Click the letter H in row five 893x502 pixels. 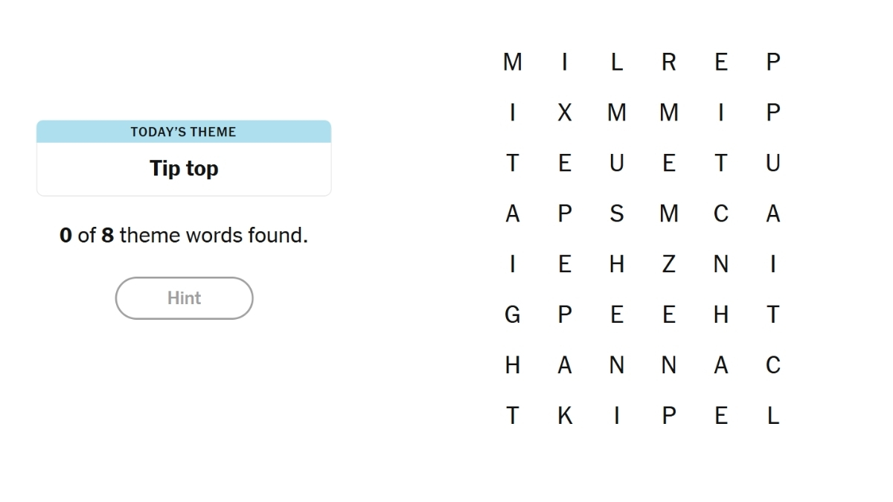(x=616, y=264)
